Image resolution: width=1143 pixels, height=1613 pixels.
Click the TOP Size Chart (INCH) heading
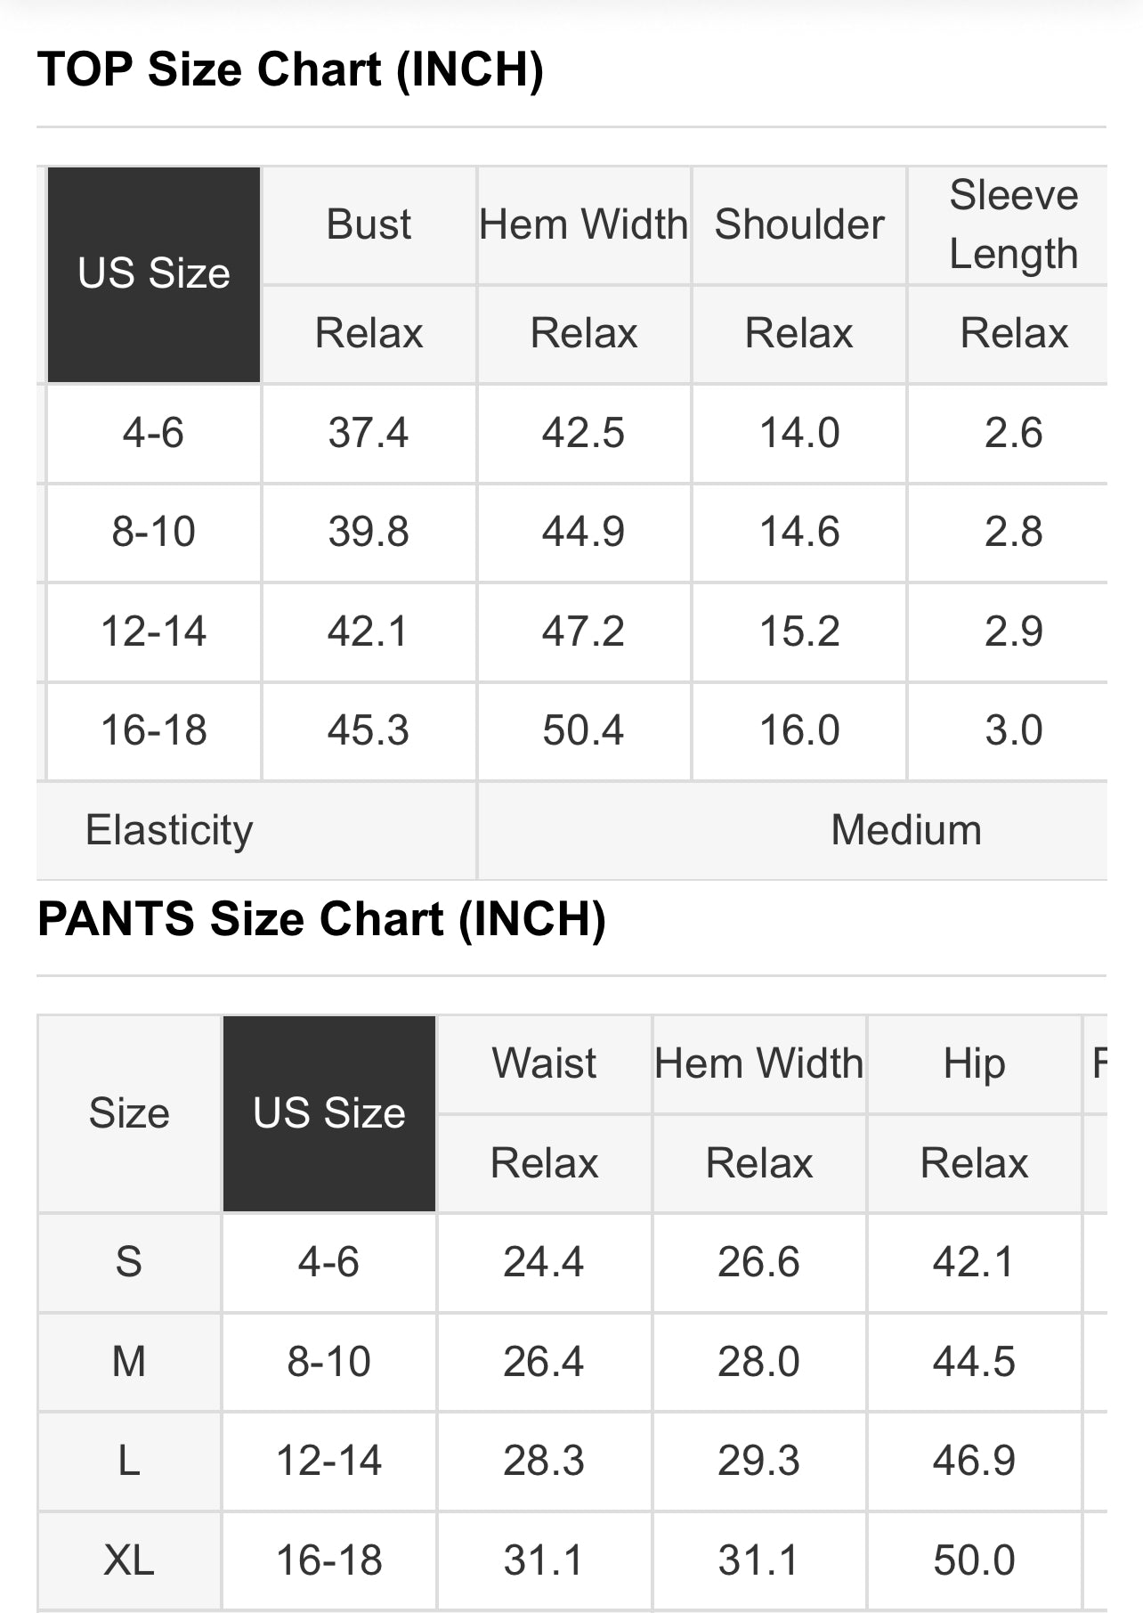[x=290, y=69]
